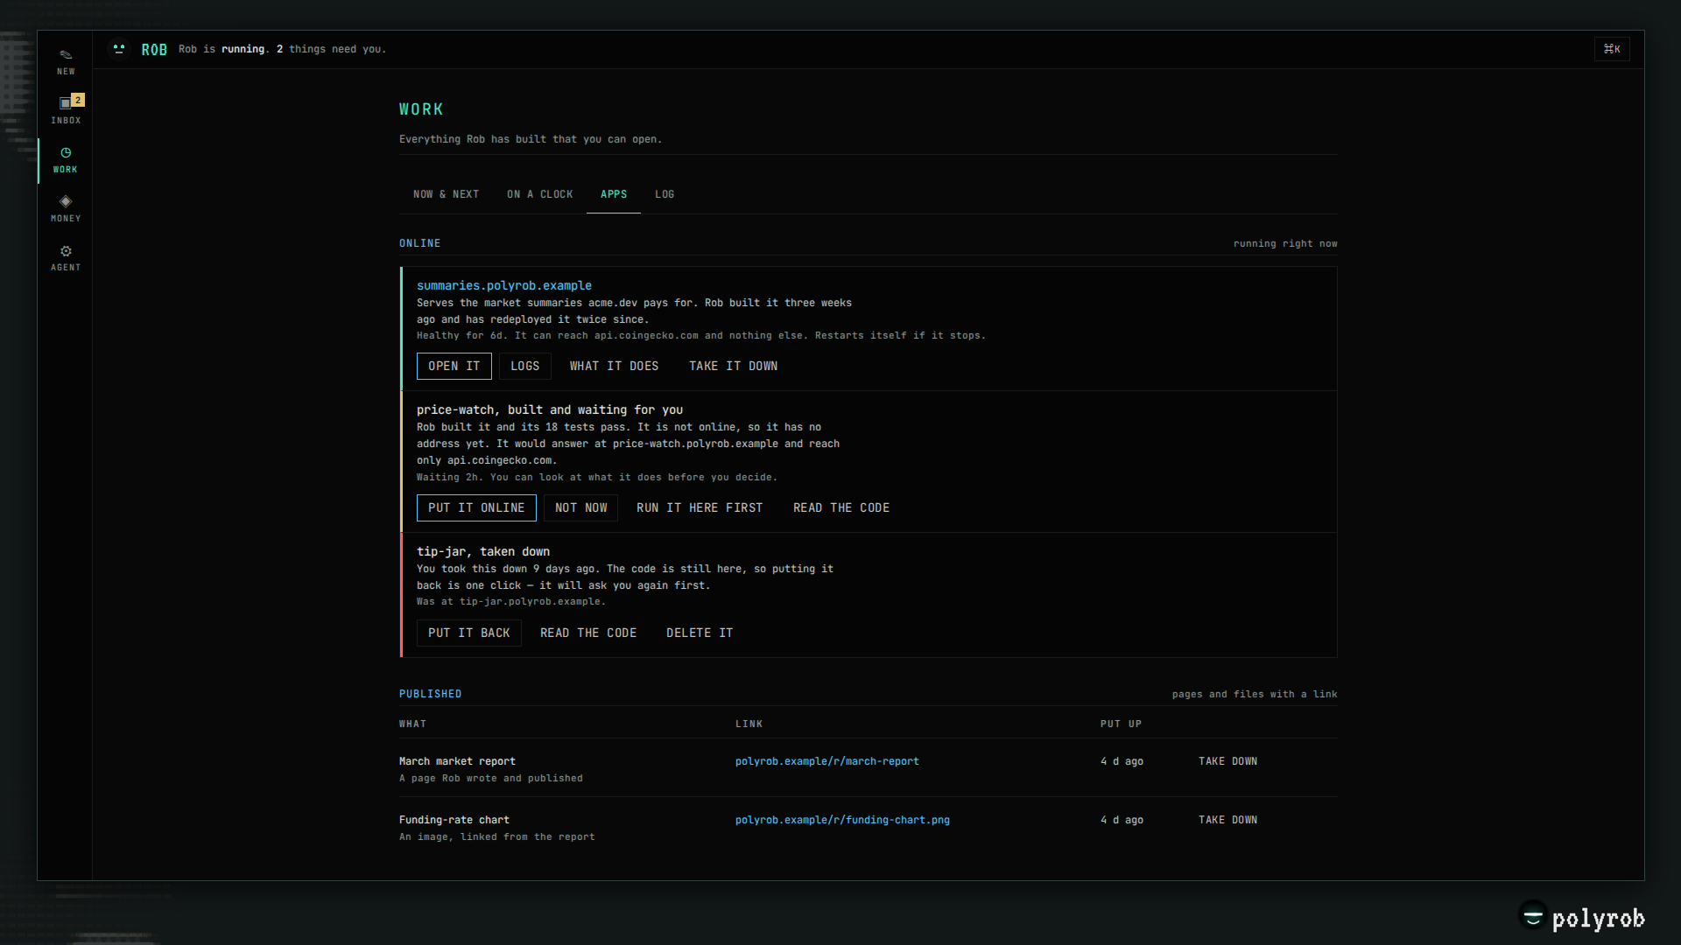Open the New icon in sidebar
1681x945 pixels.
(66, 62)
